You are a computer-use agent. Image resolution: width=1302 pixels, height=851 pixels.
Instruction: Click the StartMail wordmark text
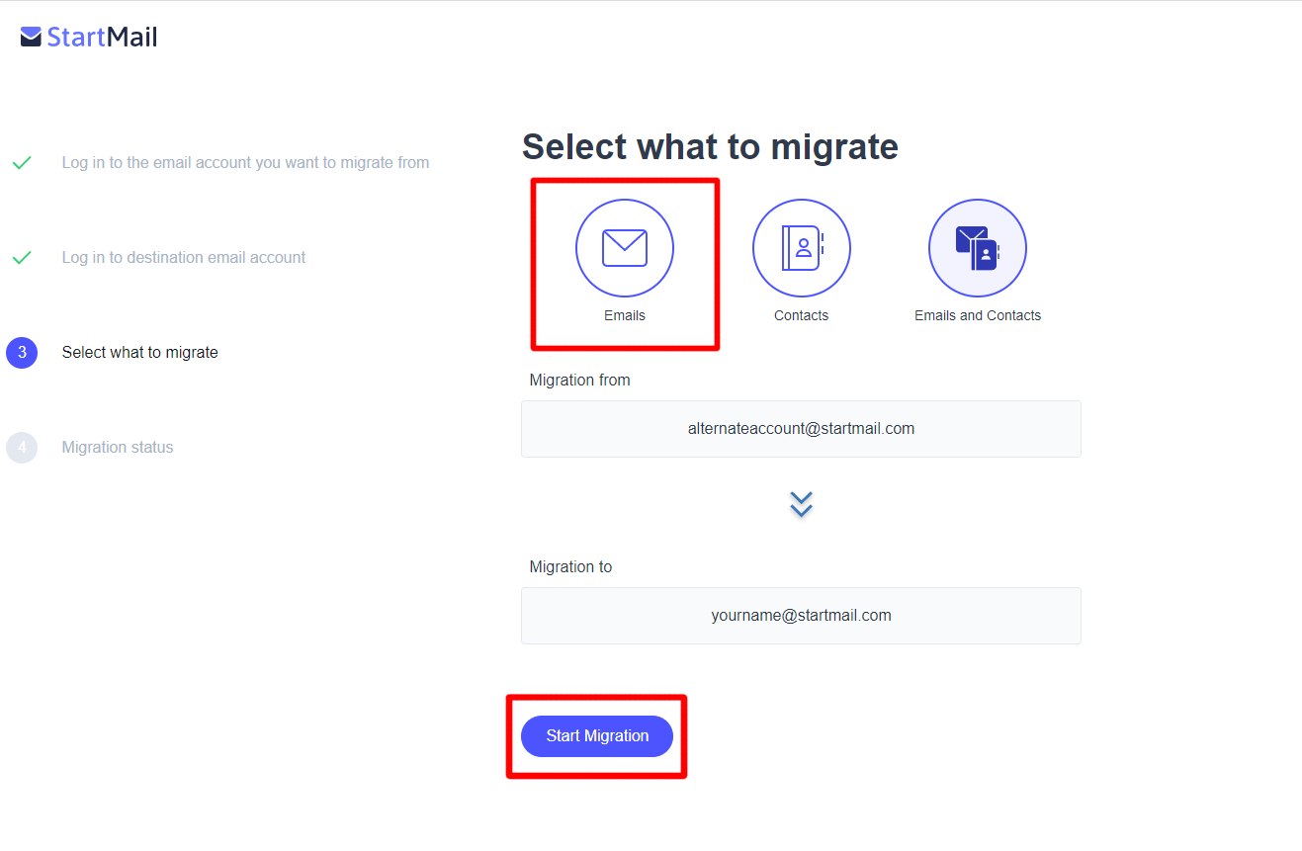[x=102, y=38]
